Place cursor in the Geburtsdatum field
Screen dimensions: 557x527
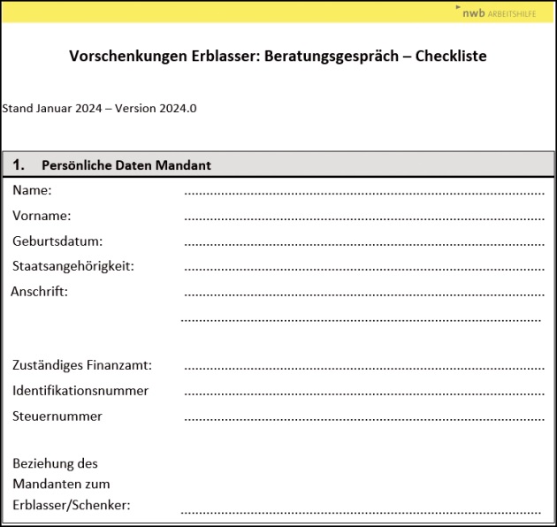[363, 242]
